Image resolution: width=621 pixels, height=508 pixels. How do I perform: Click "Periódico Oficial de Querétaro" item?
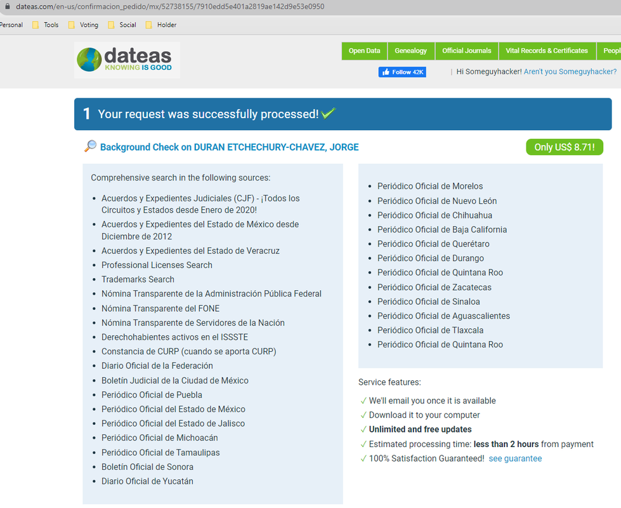click(433, 243)
